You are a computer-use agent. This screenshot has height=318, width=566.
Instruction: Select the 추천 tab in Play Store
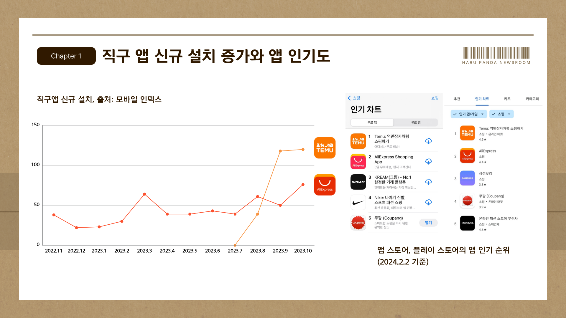(x=457, y=99)
